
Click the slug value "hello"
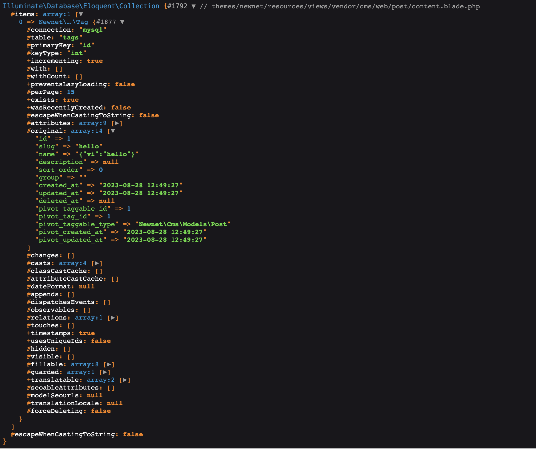tap(89, 146)
